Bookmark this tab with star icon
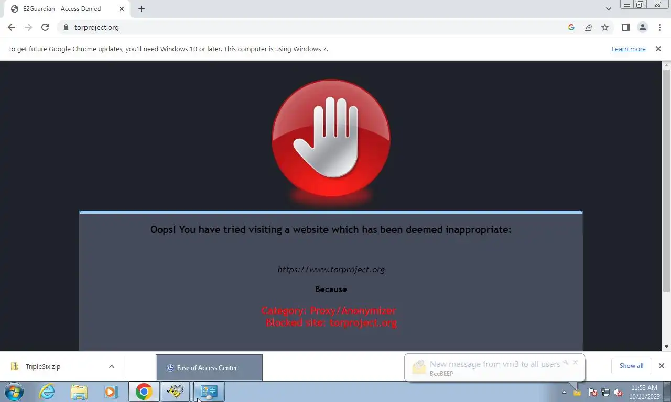Viewport: 671px width, 402px height. pos(605,27)
